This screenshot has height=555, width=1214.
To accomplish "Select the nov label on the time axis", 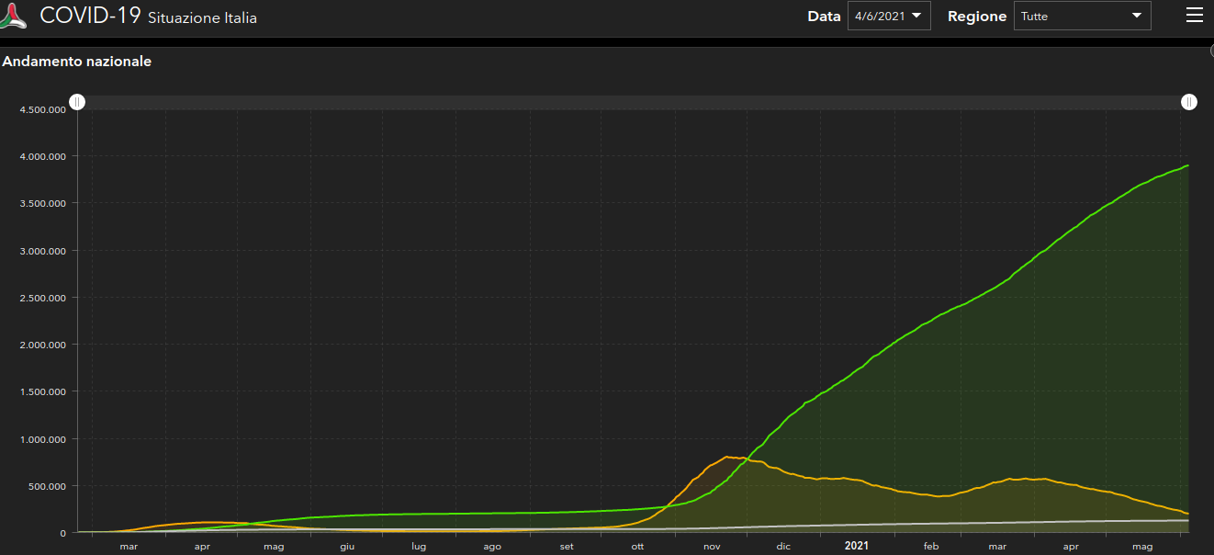I will [x=712, y=546].
